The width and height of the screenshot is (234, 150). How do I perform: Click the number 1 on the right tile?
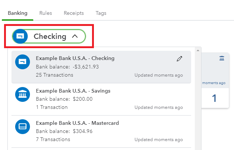click(x=214, y=98)
